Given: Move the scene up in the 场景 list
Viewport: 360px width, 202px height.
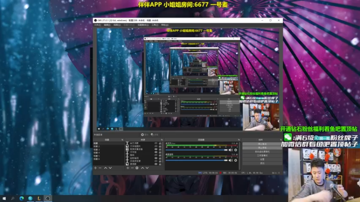Looking at the screenshot, I should [106, 168].
